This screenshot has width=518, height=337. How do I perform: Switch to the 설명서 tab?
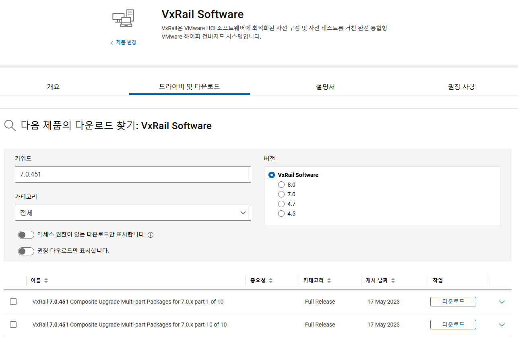pyautogui.click(x=326, y=86)
